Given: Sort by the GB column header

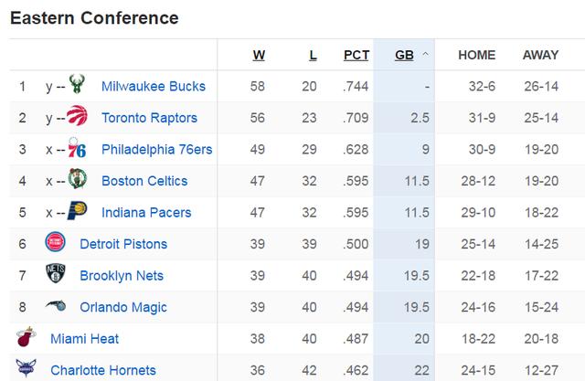Looking at the screenshot, I should [404, 55].
